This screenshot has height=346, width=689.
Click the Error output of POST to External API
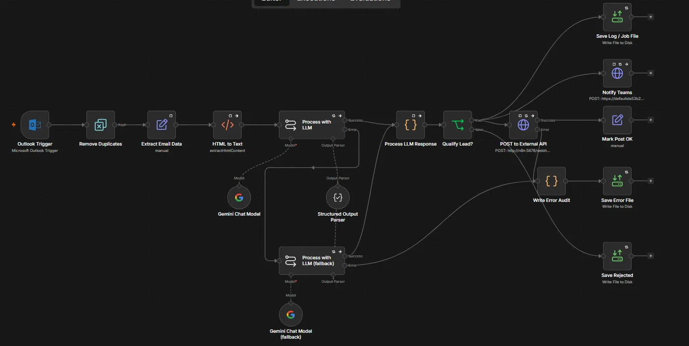tap(538, 130)
